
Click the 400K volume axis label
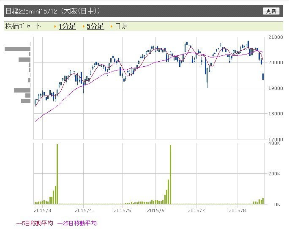pyautogui.click(x=275, y=144)
